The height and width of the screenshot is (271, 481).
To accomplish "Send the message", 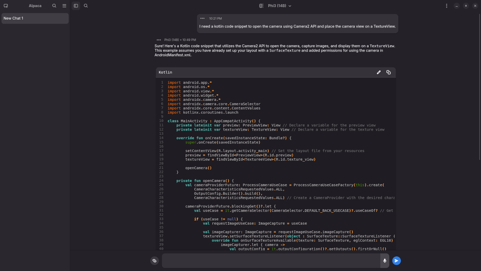I will click(396, 261).
